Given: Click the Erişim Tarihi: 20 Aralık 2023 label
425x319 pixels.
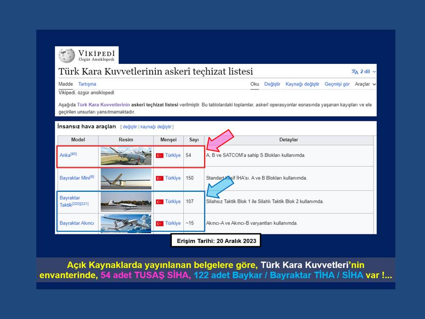Looking at the screenshot, I should [x=216, y=241].
